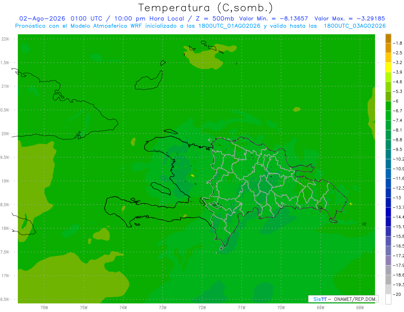The width and height of the screenshot is (404, 312).
Task: Click the "-5.3" colorbar value
Action: pyautogui.click(x=398, y=91)
